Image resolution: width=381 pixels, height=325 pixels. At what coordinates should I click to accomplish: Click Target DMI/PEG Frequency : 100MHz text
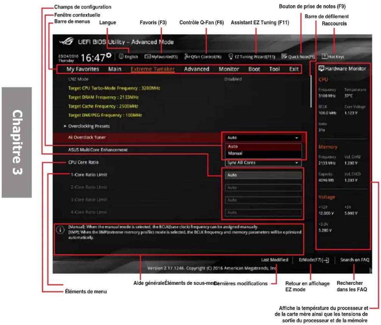[105, 115]
